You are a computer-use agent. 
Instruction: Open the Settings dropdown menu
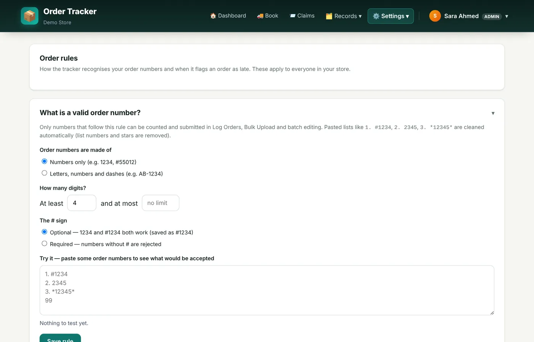pos(391,16)
